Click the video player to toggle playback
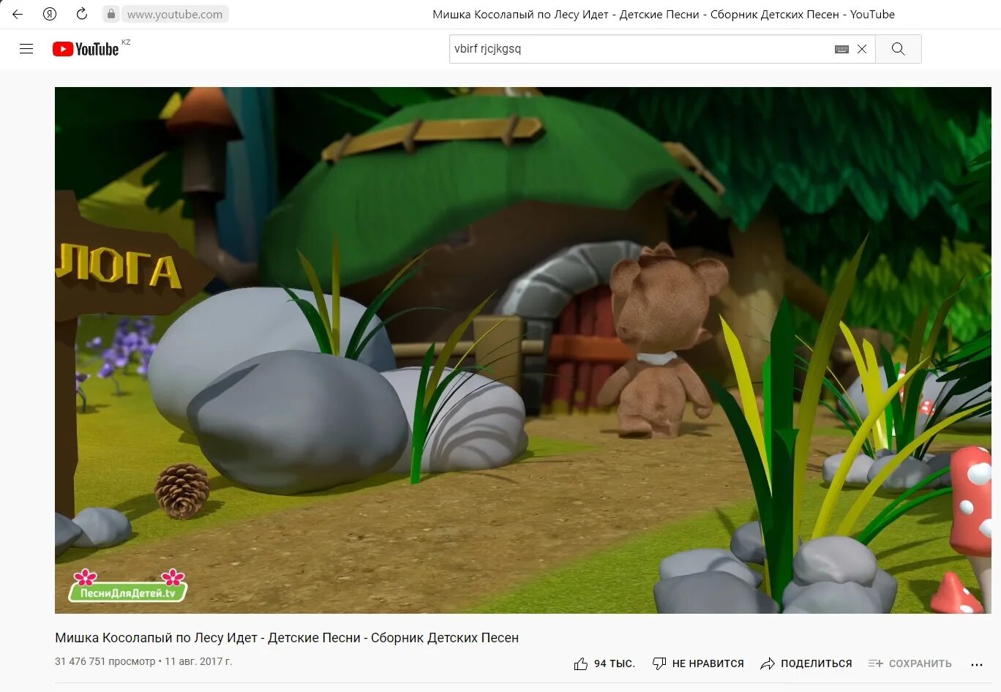 (522, 350)
